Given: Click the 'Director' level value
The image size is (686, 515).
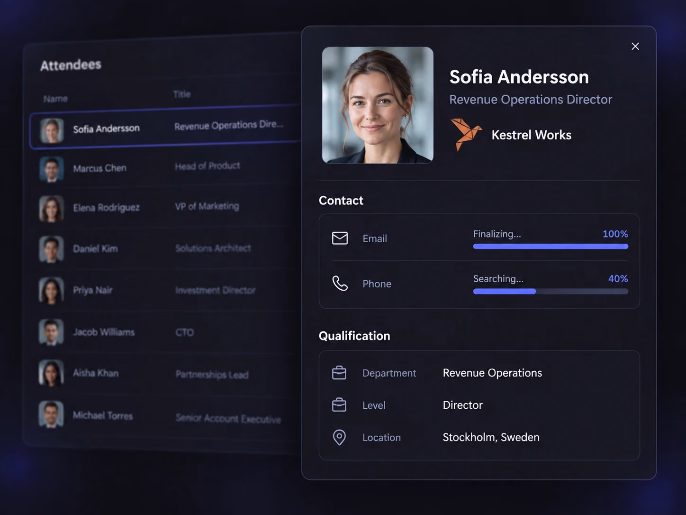Looking at the screenshot, I should pyautogui.click(x=462, y=405).
